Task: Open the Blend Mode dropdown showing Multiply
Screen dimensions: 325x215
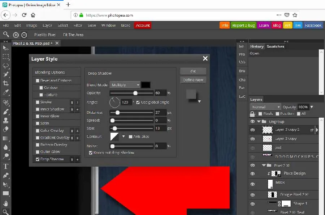Action: [x=125, y=84]
